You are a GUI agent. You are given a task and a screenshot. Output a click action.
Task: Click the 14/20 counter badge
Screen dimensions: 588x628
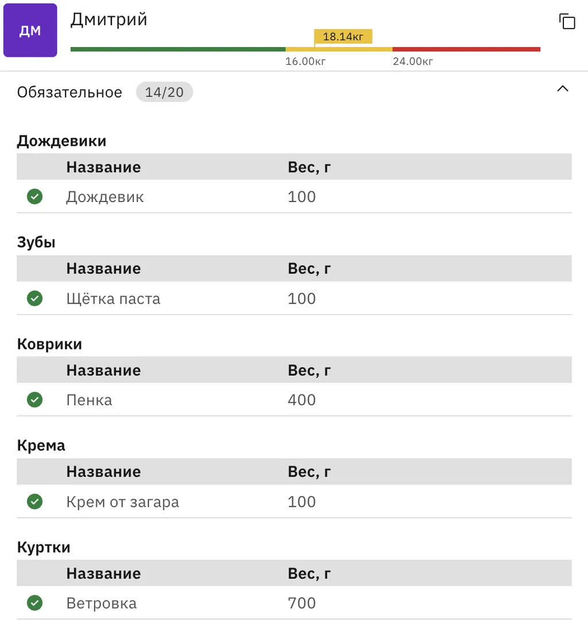(164, 92)
